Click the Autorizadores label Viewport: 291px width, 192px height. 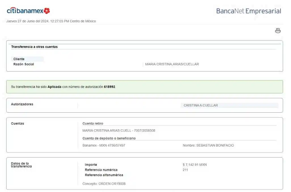[x=22, y=104]
